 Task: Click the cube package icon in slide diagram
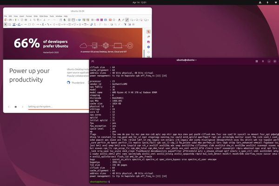pos(106,46)
